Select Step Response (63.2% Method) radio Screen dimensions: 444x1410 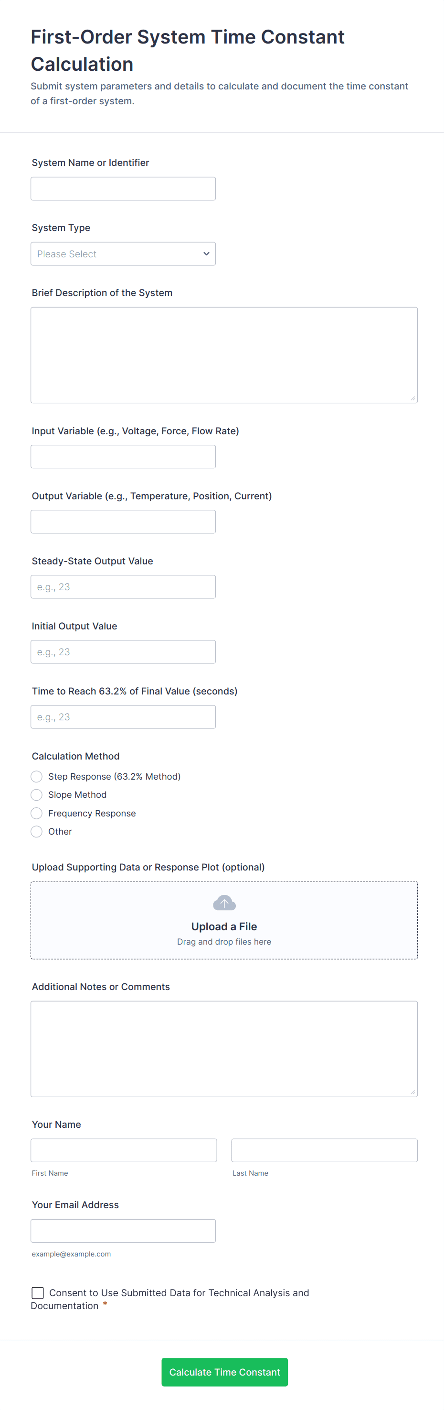coord(37,776)
